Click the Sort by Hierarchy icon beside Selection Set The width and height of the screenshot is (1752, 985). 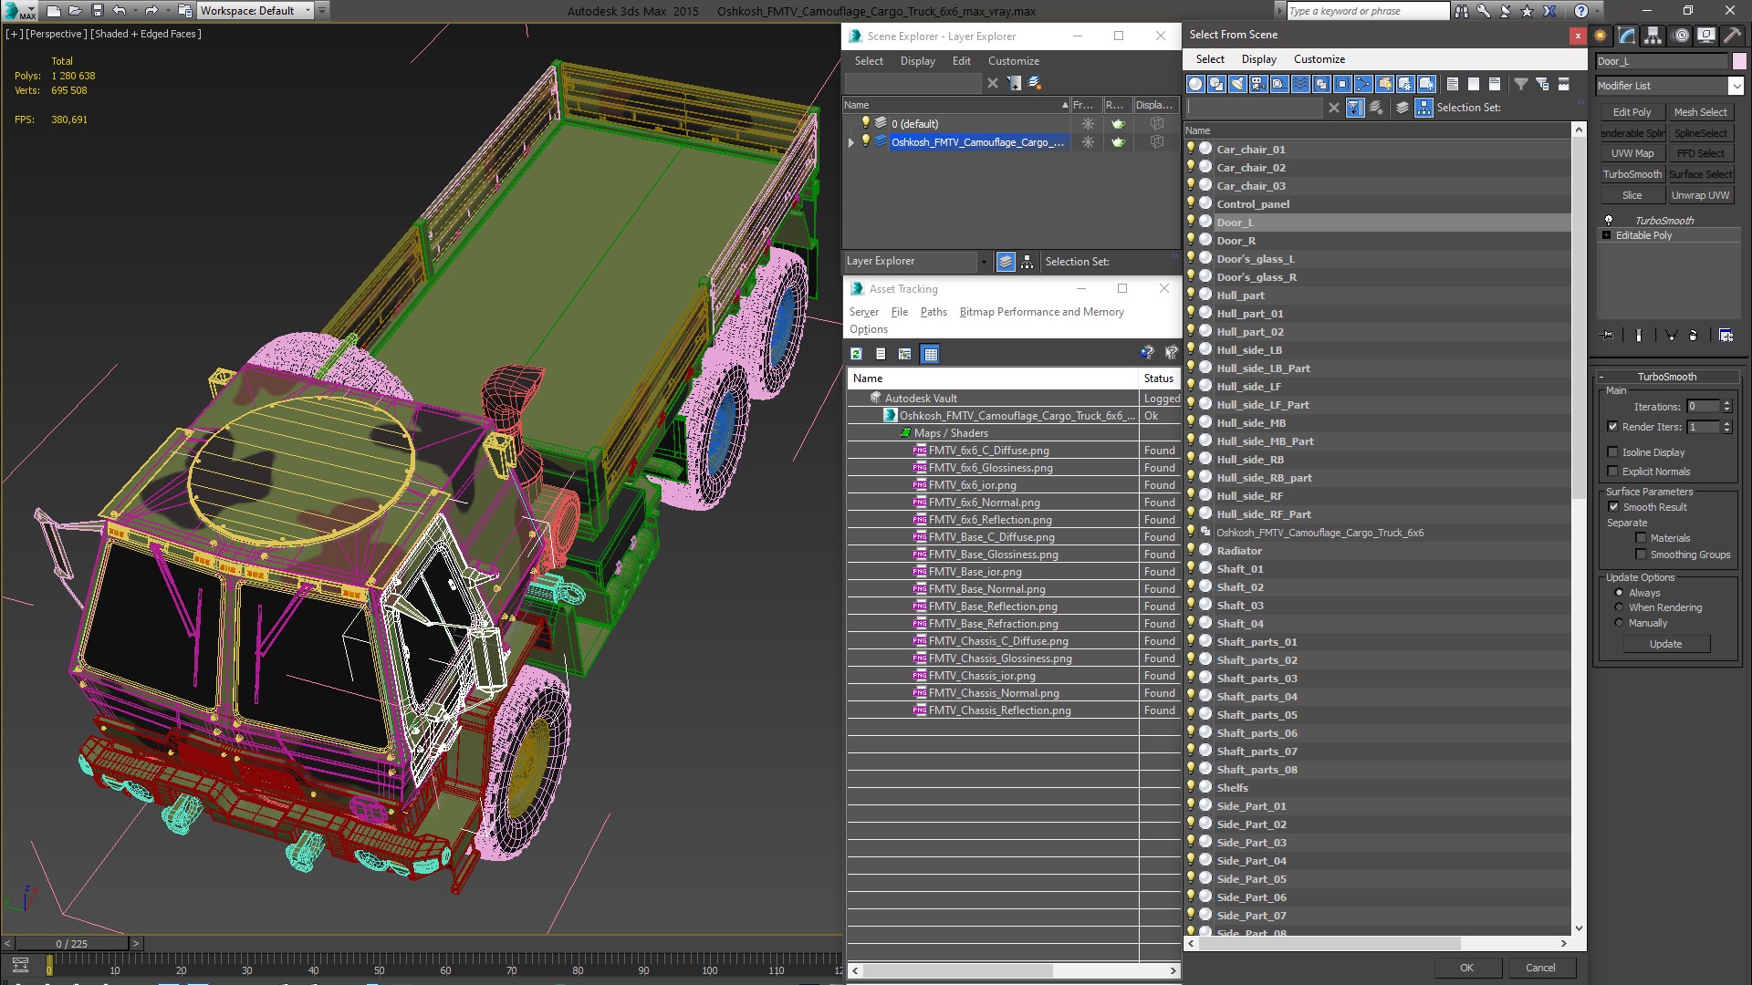pos(1423,108)
